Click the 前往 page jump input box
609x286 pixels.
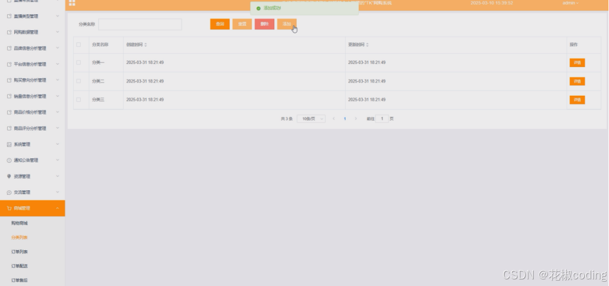[x=382, y=119]
